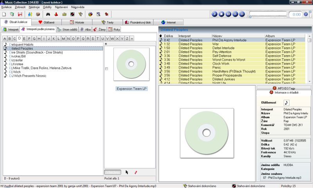Start playback with the play button
Viewport: 313px width, 188px height.
click(x=214, y=14)
